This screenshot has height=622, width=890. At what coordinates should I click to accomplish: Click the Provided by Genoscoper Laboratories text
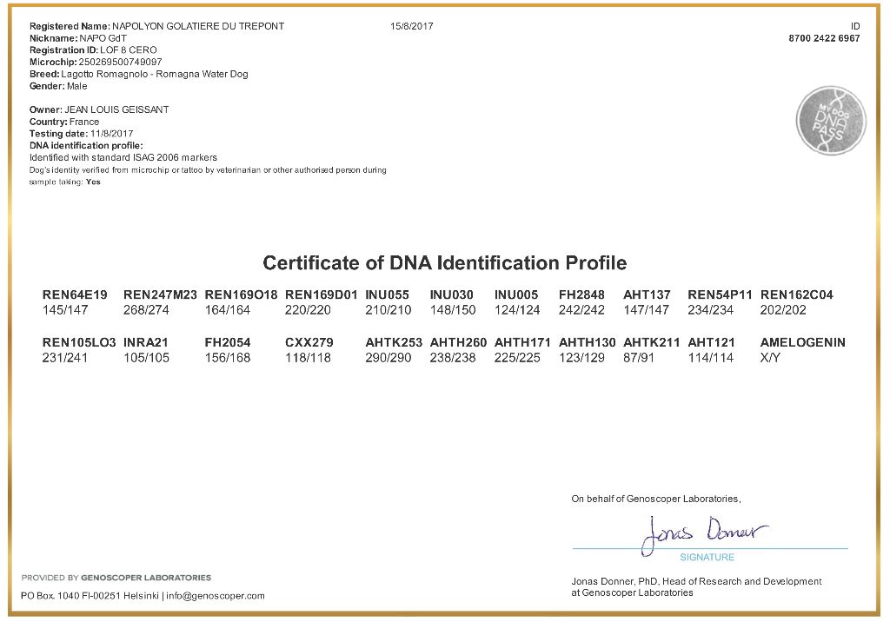point(116,578)
